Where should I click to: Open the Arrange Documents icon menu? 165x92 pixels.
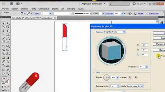[x=19, y=4]
